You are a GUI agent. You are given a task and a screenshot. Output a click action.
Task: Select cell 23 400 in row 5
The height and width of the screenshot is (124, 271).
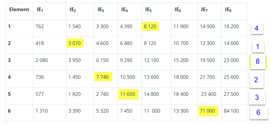(x=209, y=94)
